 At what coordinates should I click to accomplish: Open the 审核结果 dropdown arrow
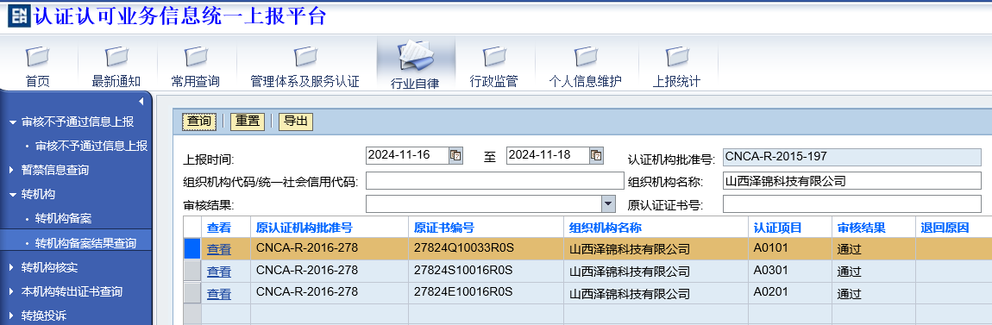click(608, 203)
